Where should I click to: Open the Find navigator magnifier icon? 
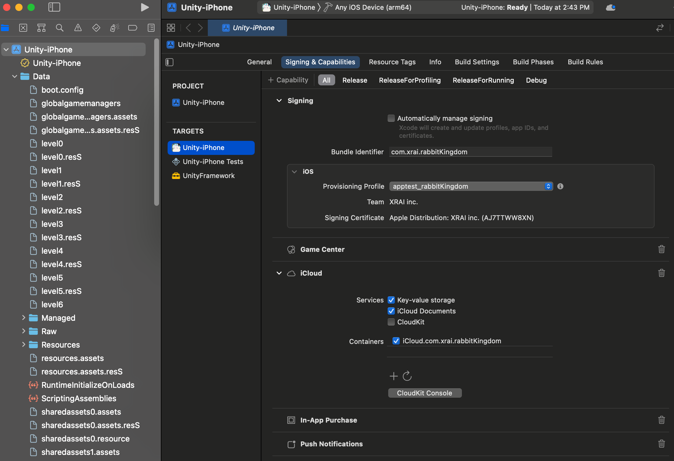tap(60, 28)
